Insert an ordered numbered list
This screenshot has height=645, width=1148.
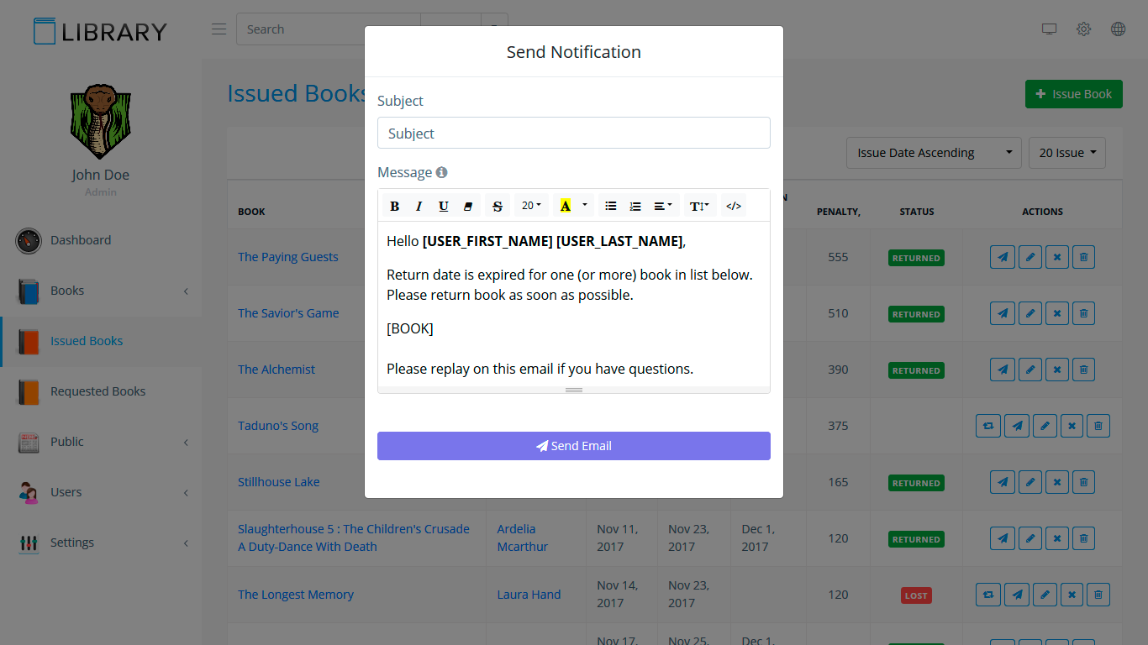pos(635,206)
